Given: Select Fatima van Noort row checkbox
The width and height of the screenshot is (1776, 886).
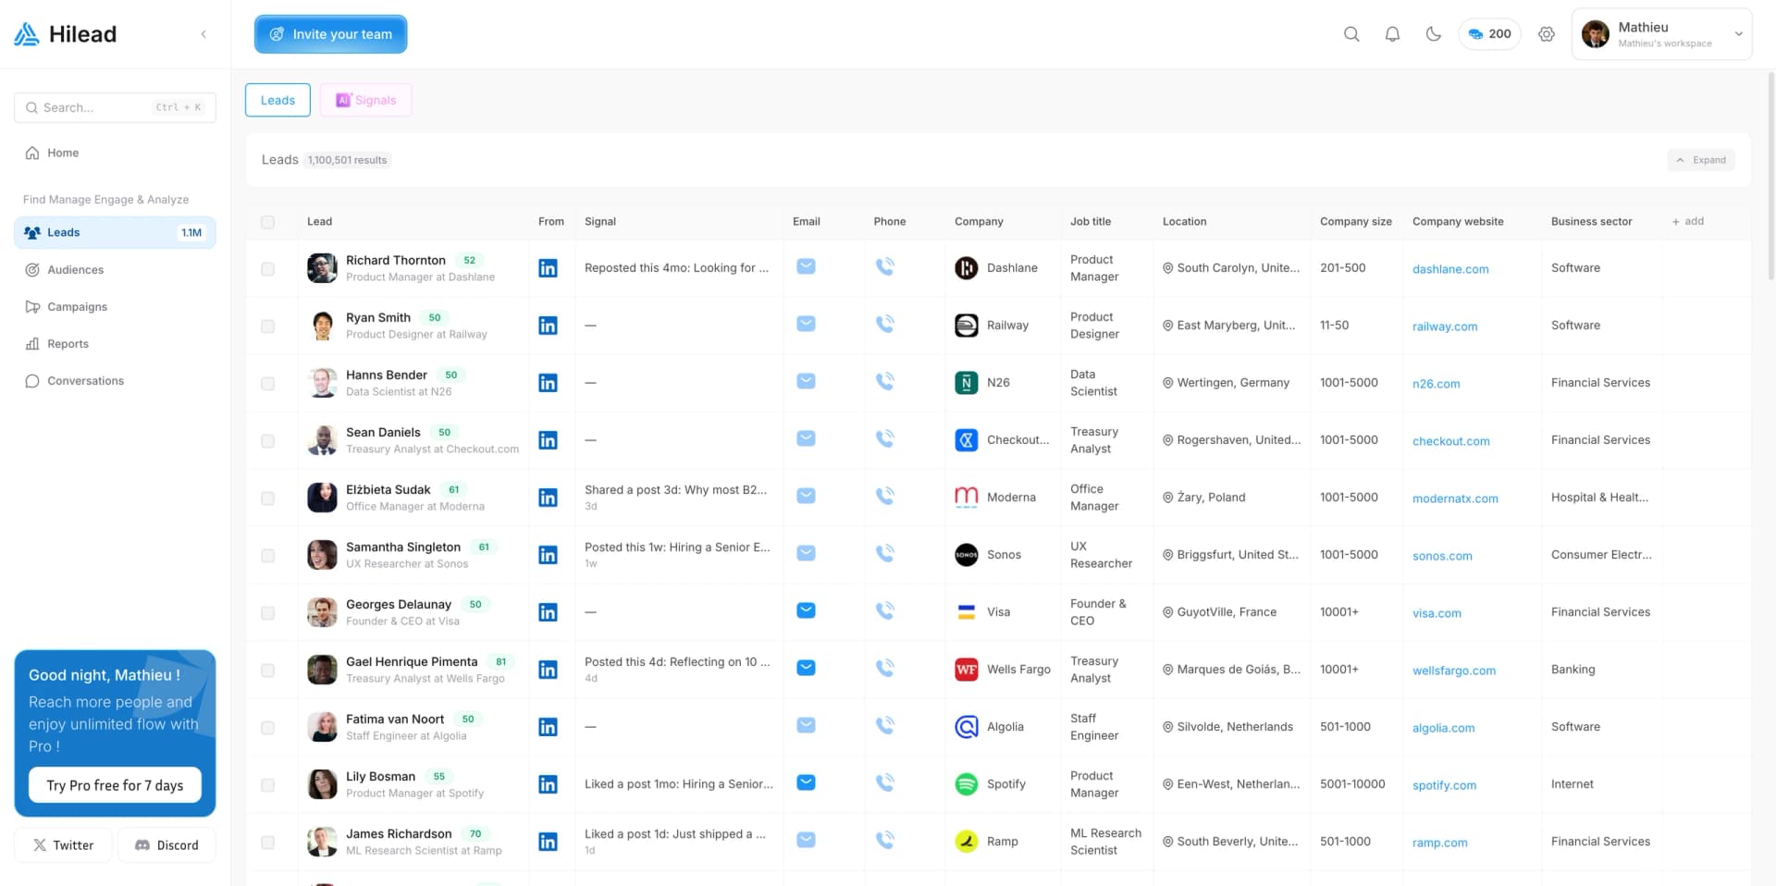Looking at the screenshot, I should click(267, 728).
